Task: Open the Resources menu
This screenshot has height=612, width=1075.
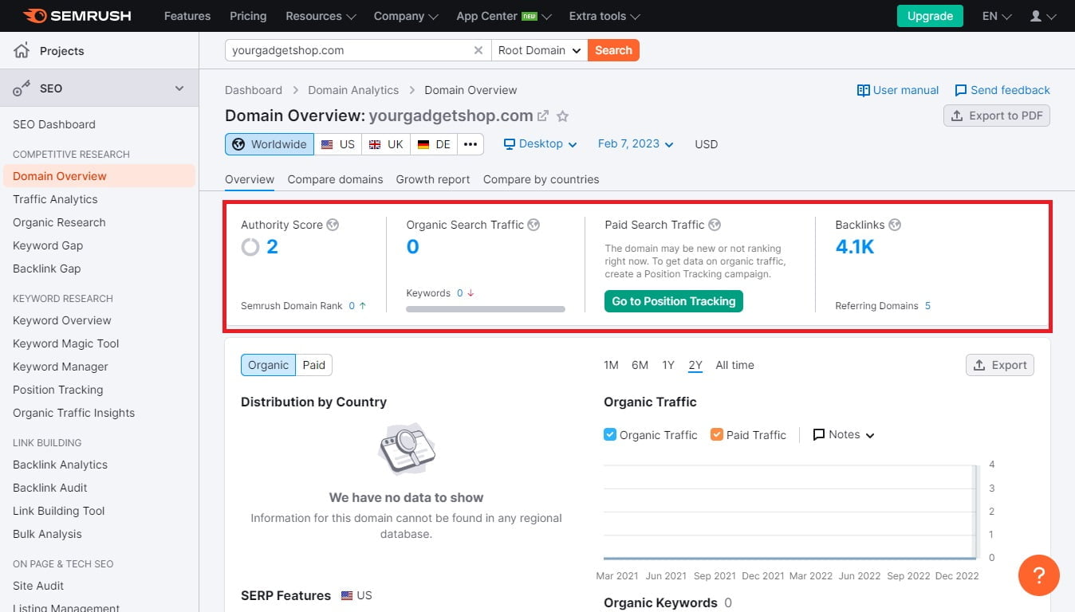Action: 321,16
